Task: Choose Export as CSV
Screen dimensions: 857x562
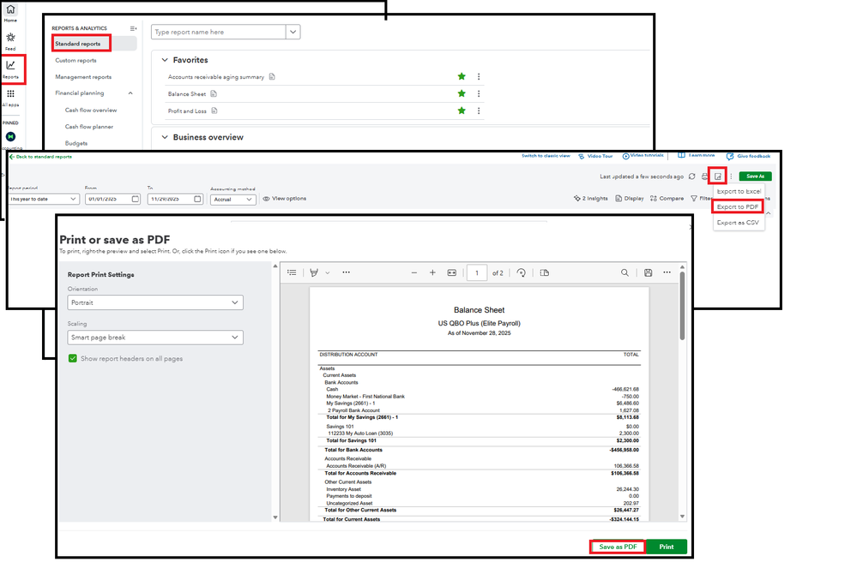Action: point(738,223)
